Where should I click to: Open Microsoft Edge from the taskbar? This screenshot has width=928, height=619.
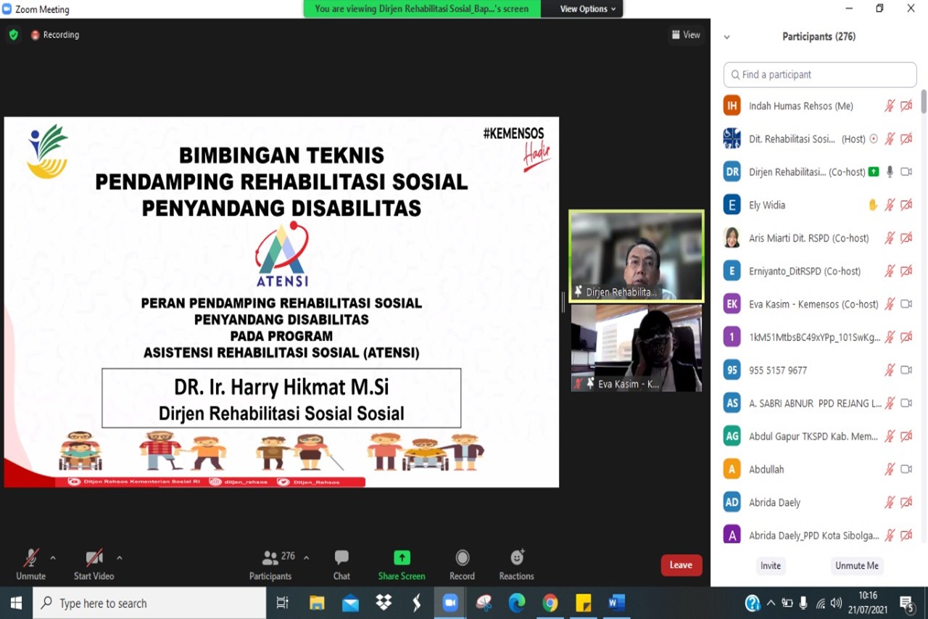517,603
